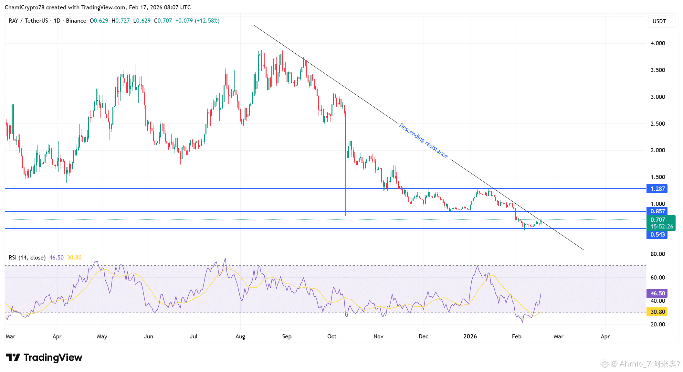683x372 pixels.
Task: Select the 2026 label on the timeline
Action: click(x=470, y=336)
